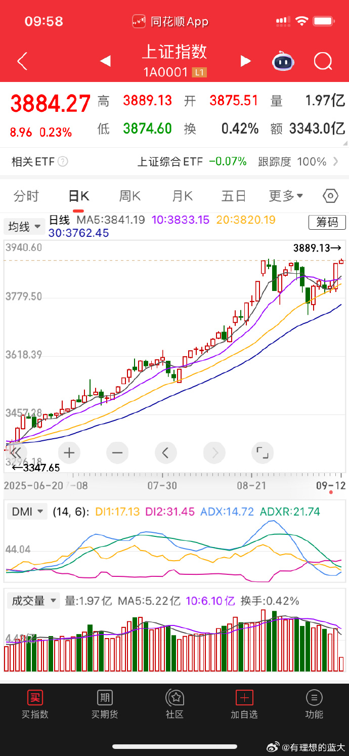The height and width of the screenshot is (756, 349).
Task: Tap the DI1:17.13 value
Action: (117, 512)
